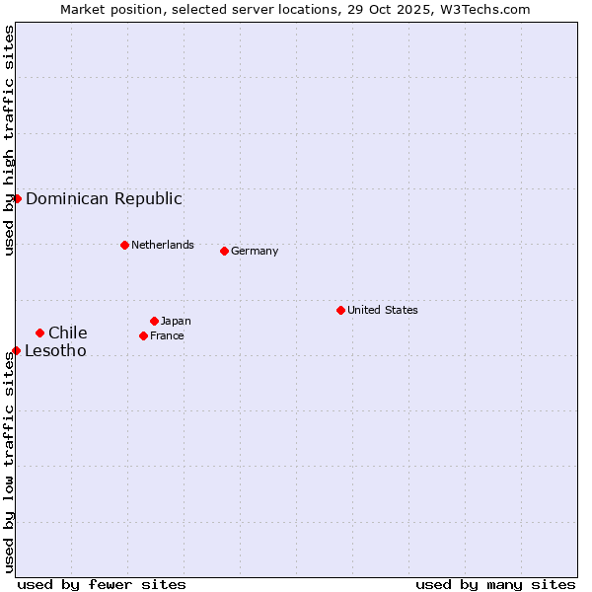Select the Lesotho red marker dot
The image size is (592, 592).
(16, 350)
